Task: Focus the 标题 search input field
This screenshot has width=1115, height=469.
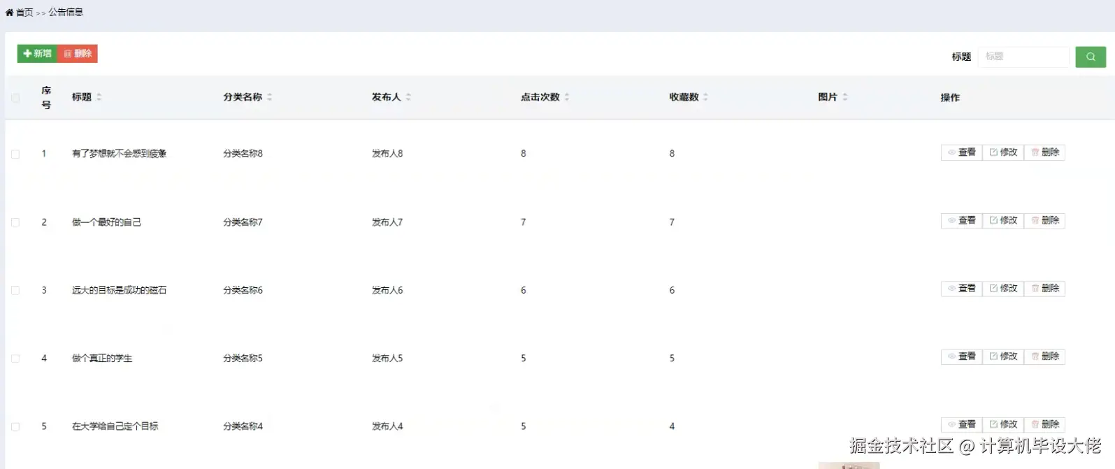Action: click(1023, 57)
